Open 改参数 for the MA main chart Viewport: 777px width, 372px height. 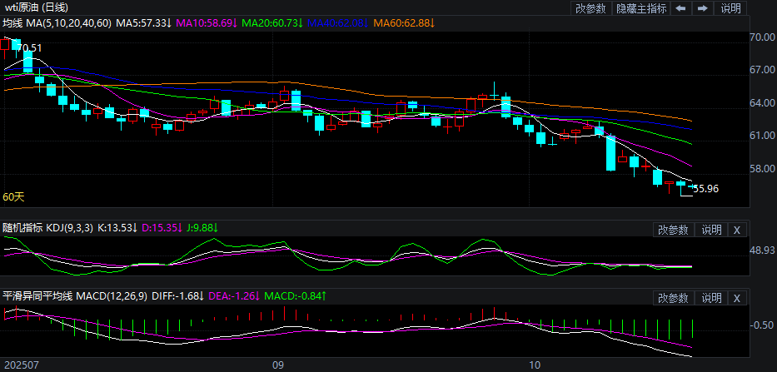coord(590,8)
